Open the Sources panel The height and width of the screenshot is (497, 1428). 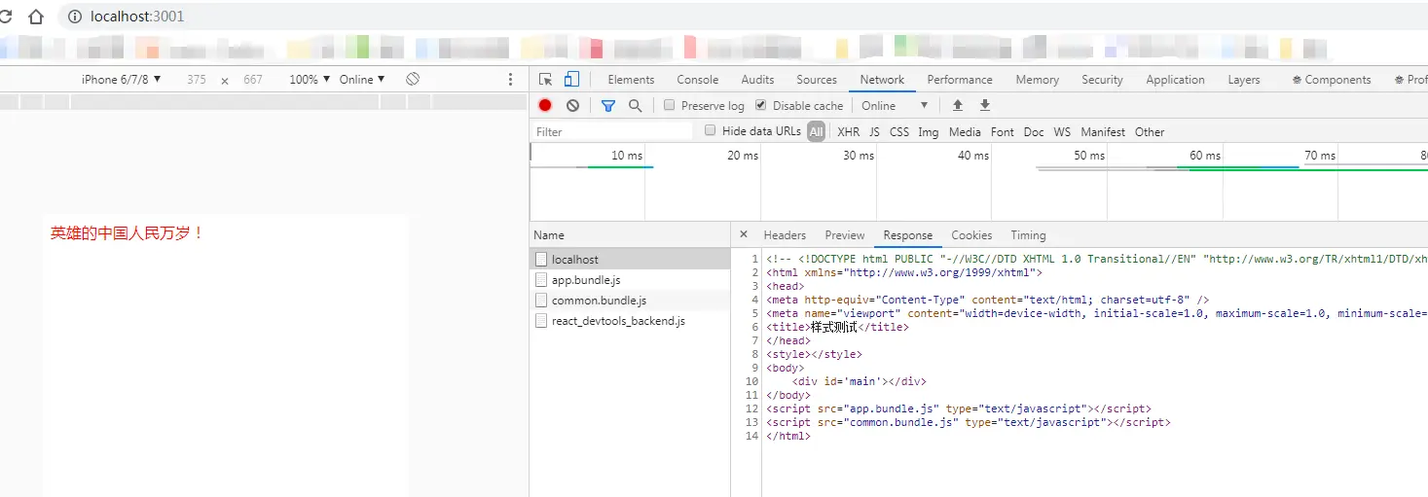[x=817, y=80]
